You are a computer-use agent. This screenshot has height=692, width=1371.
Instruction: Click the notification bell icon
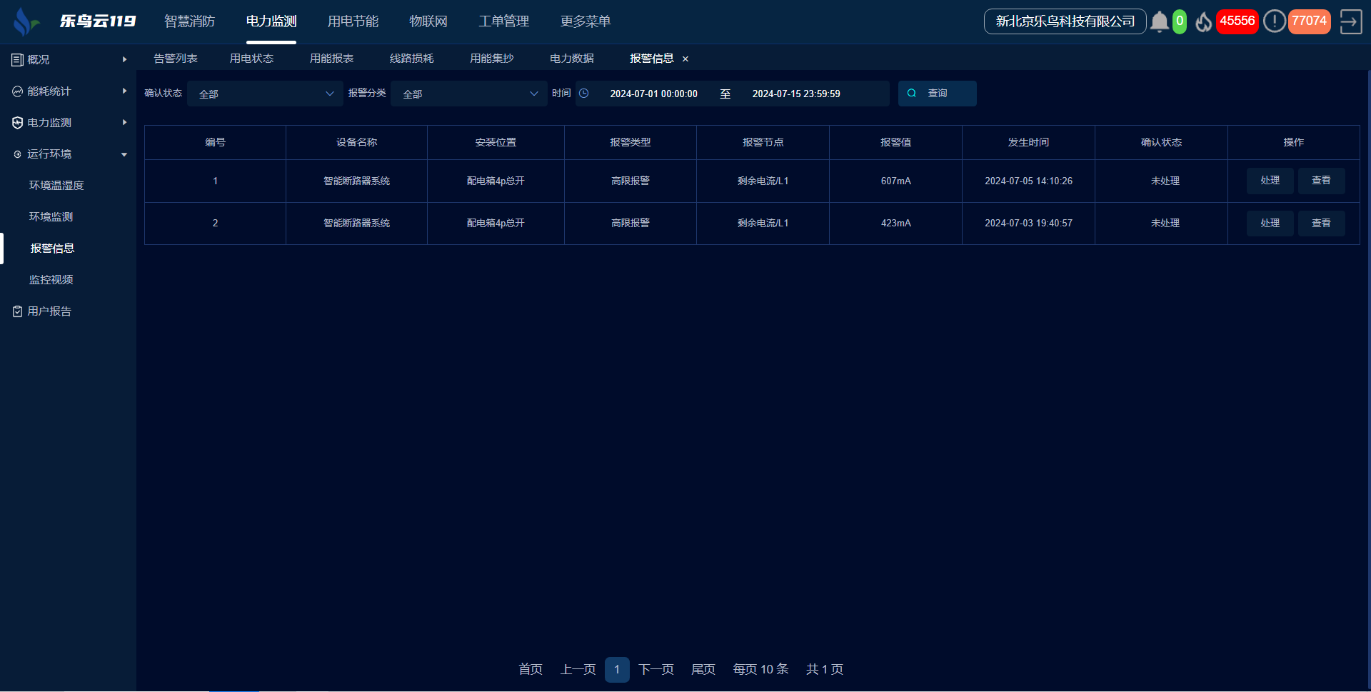pyautogui.click(x=1159, y=22)
